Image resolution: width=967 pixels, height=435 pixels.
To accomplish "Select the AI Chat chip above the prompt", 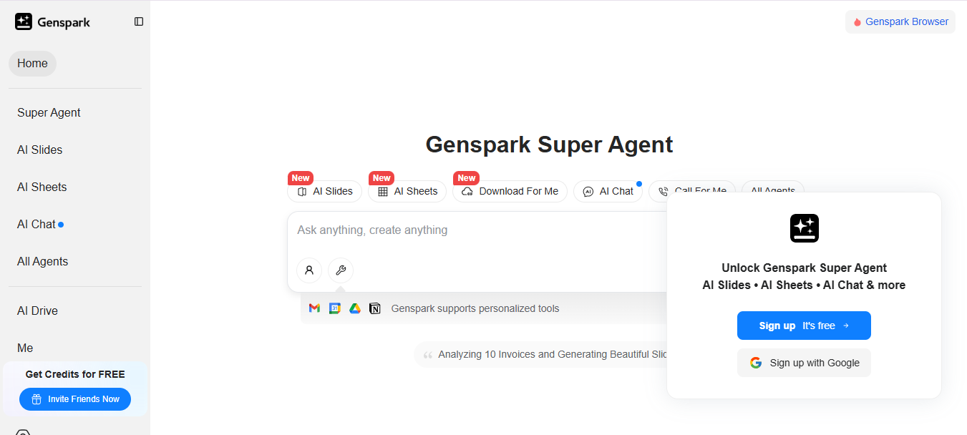I will pyautogui.click(x=608, y=191).
